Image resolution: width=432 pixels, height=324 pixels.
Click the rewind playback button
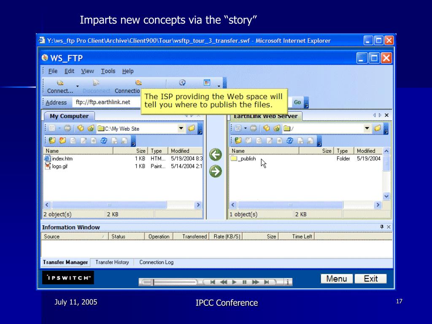[224, 282]
